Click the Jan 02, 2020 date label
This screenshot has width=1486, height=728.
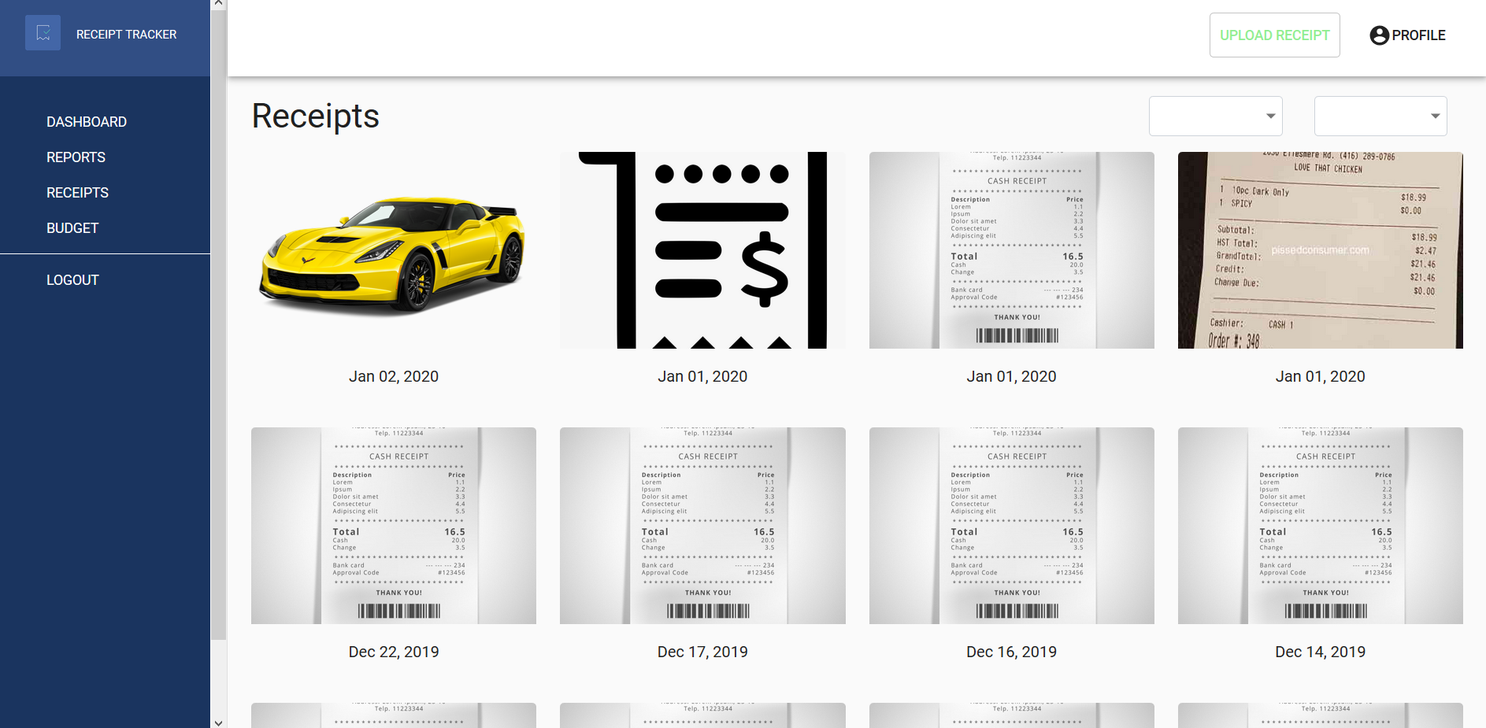(394, 377)
